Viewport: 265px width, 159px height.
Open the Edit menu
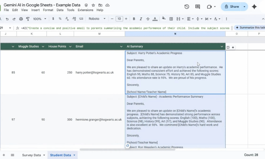(x=15, y=10)
